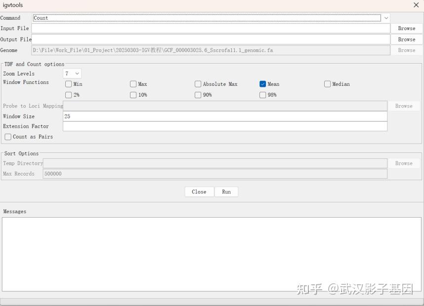
Task: Enable the Median window function
Action: click(327, 84)
